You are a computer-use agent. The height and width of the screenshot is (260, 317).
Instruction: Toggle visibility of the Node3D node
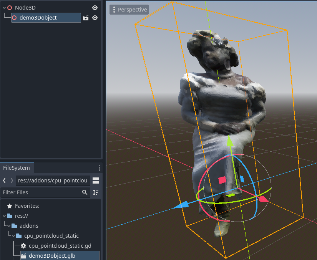pos(95,7)
